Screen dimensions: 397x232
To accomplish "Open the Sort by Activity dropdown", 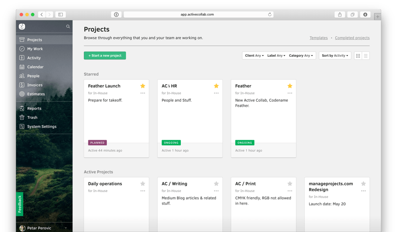I will [335, 56].
